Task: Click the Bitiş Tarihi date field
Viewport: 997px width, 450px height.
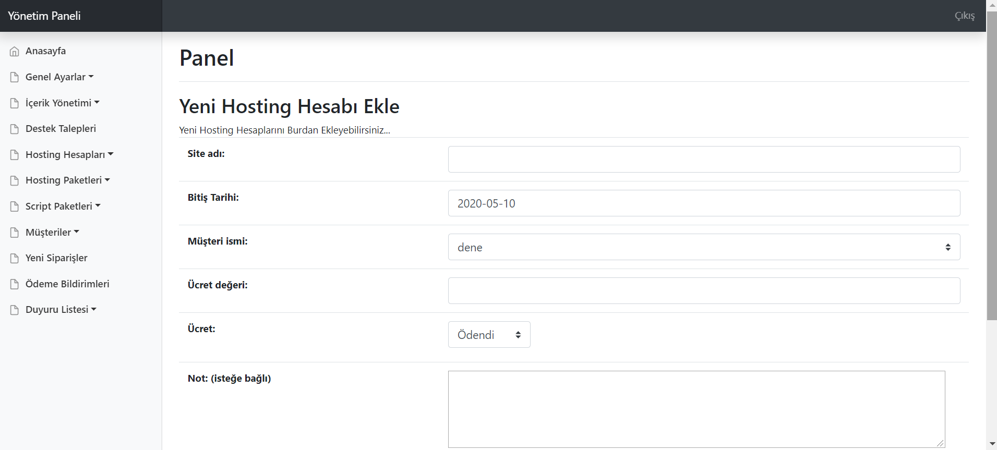Action: pos(703,203)
